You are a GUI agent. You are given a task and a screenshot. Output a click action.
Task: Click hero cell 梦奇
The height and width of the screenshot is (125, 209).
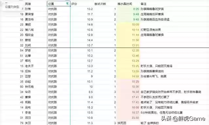[x=28, y=51]
